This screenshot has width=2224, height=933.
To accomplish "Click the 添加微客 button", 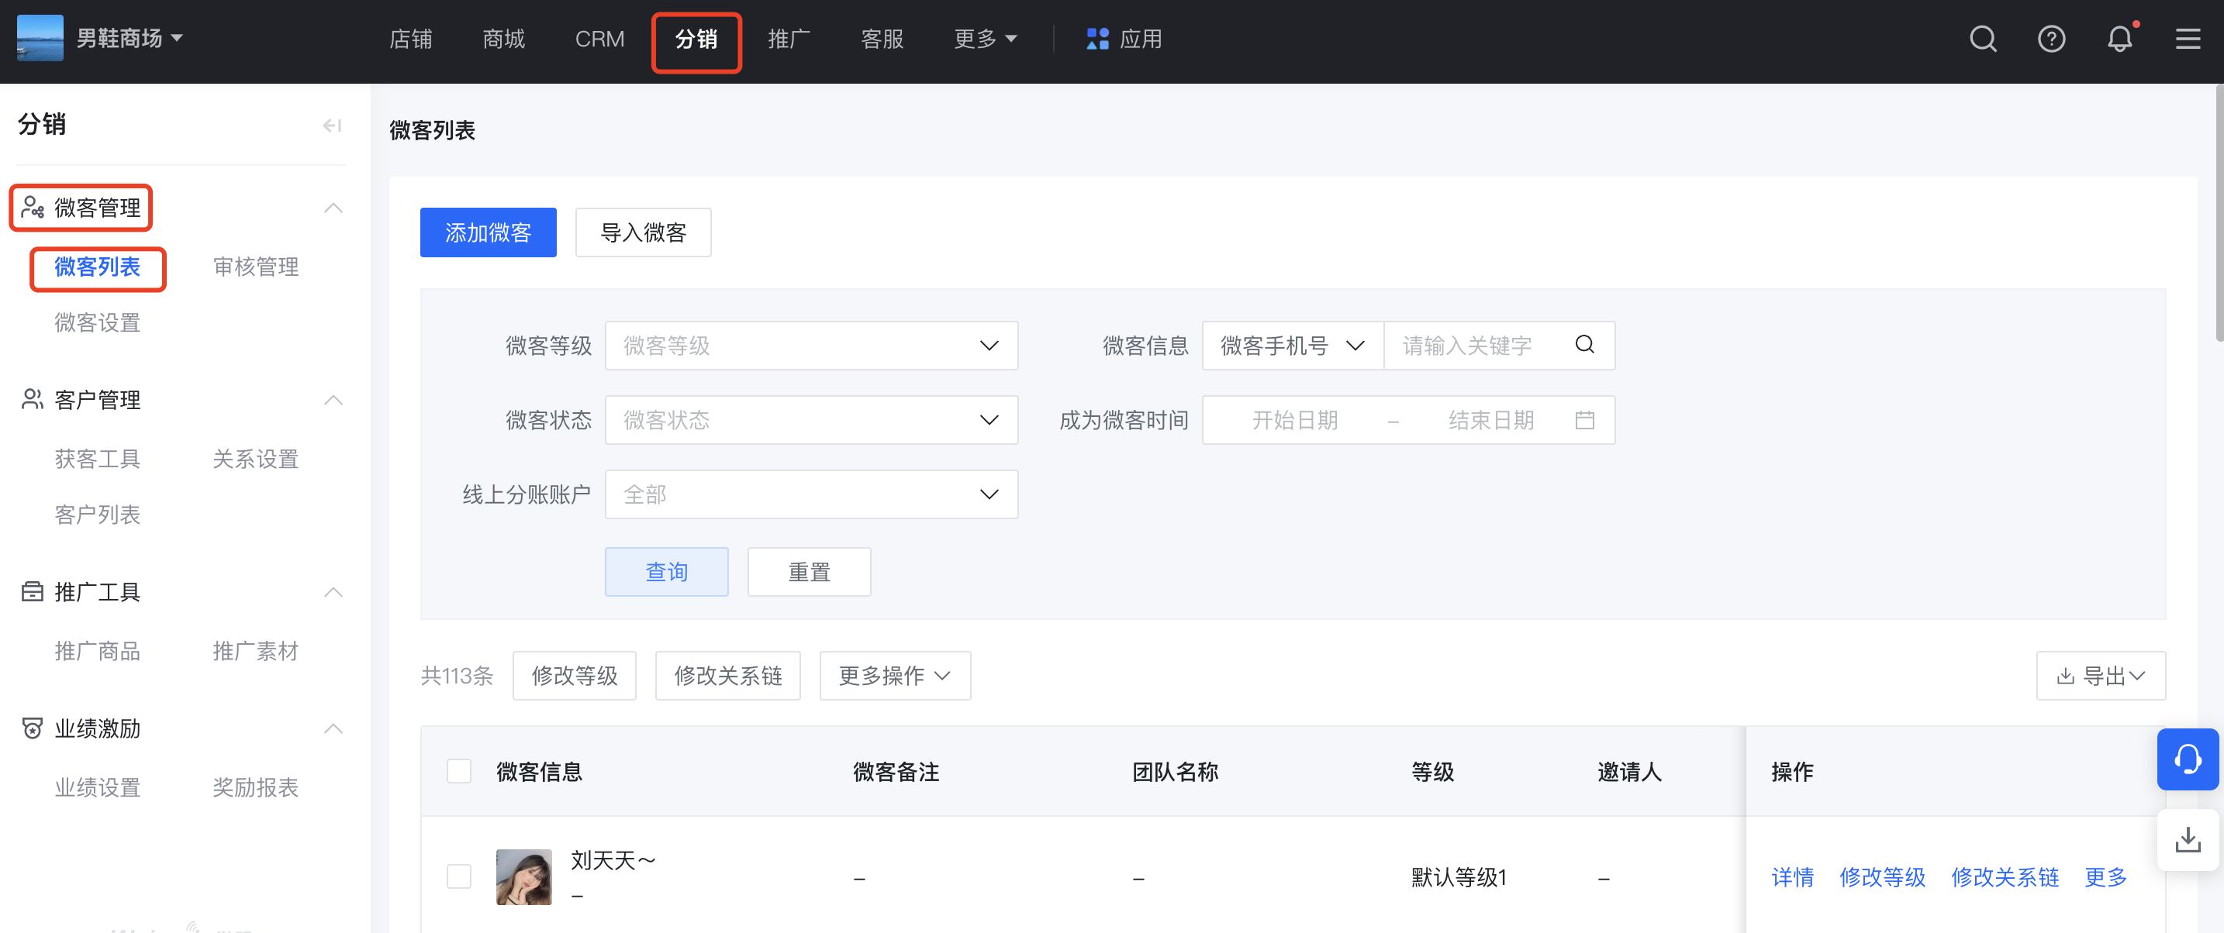I will pos(488,232).
